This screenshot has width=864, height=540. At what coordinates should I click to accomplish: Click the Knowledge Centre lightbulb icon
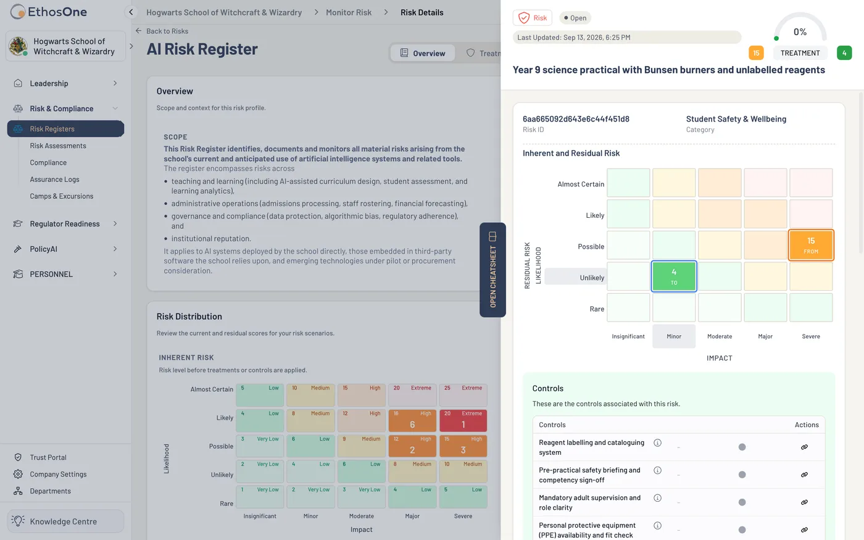tap(19, 521)
